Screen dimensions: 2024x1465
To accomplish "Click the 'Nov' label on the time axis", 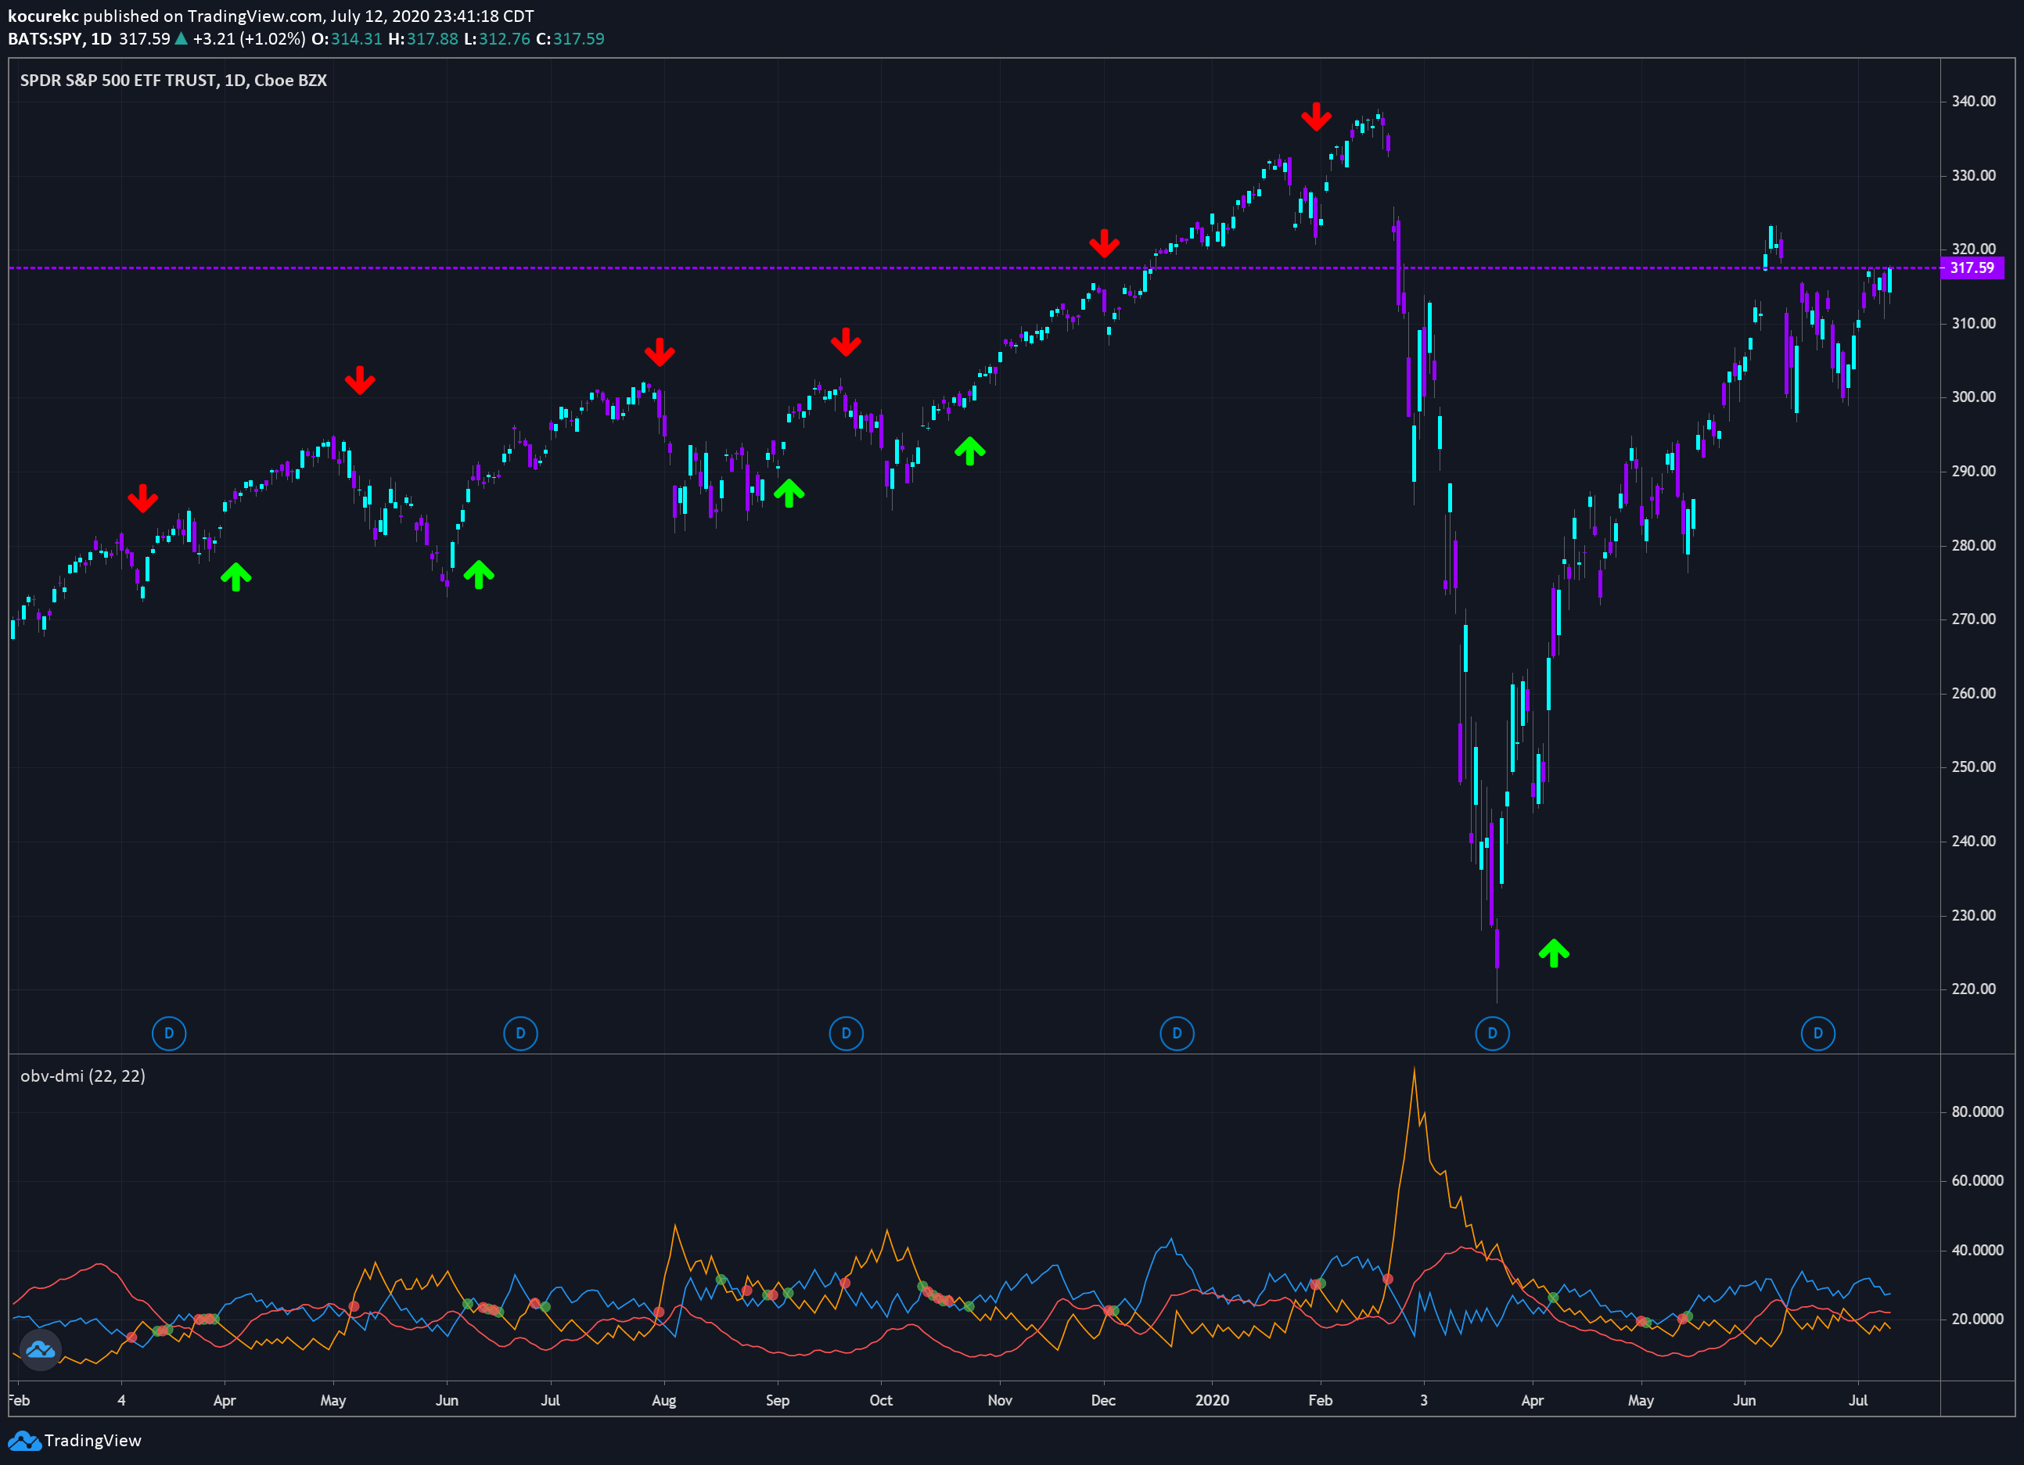I will pos(1001,1400).
